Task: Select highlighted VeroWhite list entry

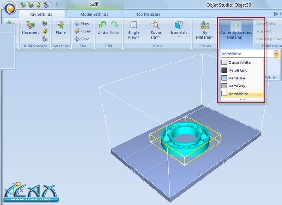Action: [242, 94]
